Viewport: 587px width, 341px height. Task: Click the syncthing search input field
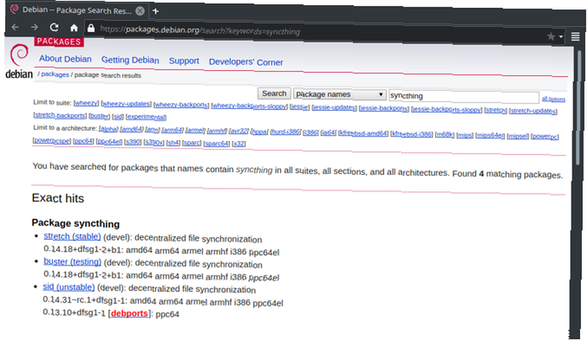pyautogui.click(x=464, y=97)
